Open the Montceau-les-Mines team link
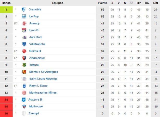Image resolution: width=160 pixels, height=117 pixels. [43, 93]
